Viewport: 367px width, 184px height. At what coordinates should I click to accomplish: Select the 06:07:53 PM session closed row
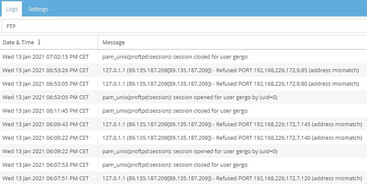[x=175, y=165]
